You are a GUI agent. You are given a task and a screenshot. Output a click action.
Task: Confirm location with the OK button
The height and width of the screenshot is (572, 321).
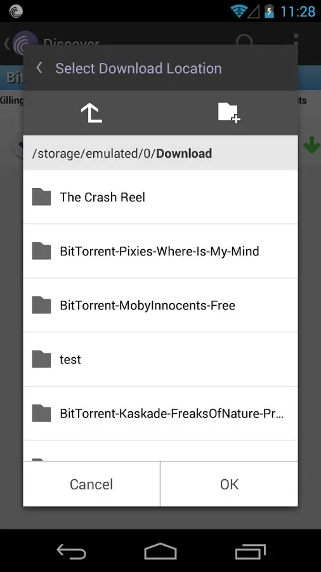[229, 484]
